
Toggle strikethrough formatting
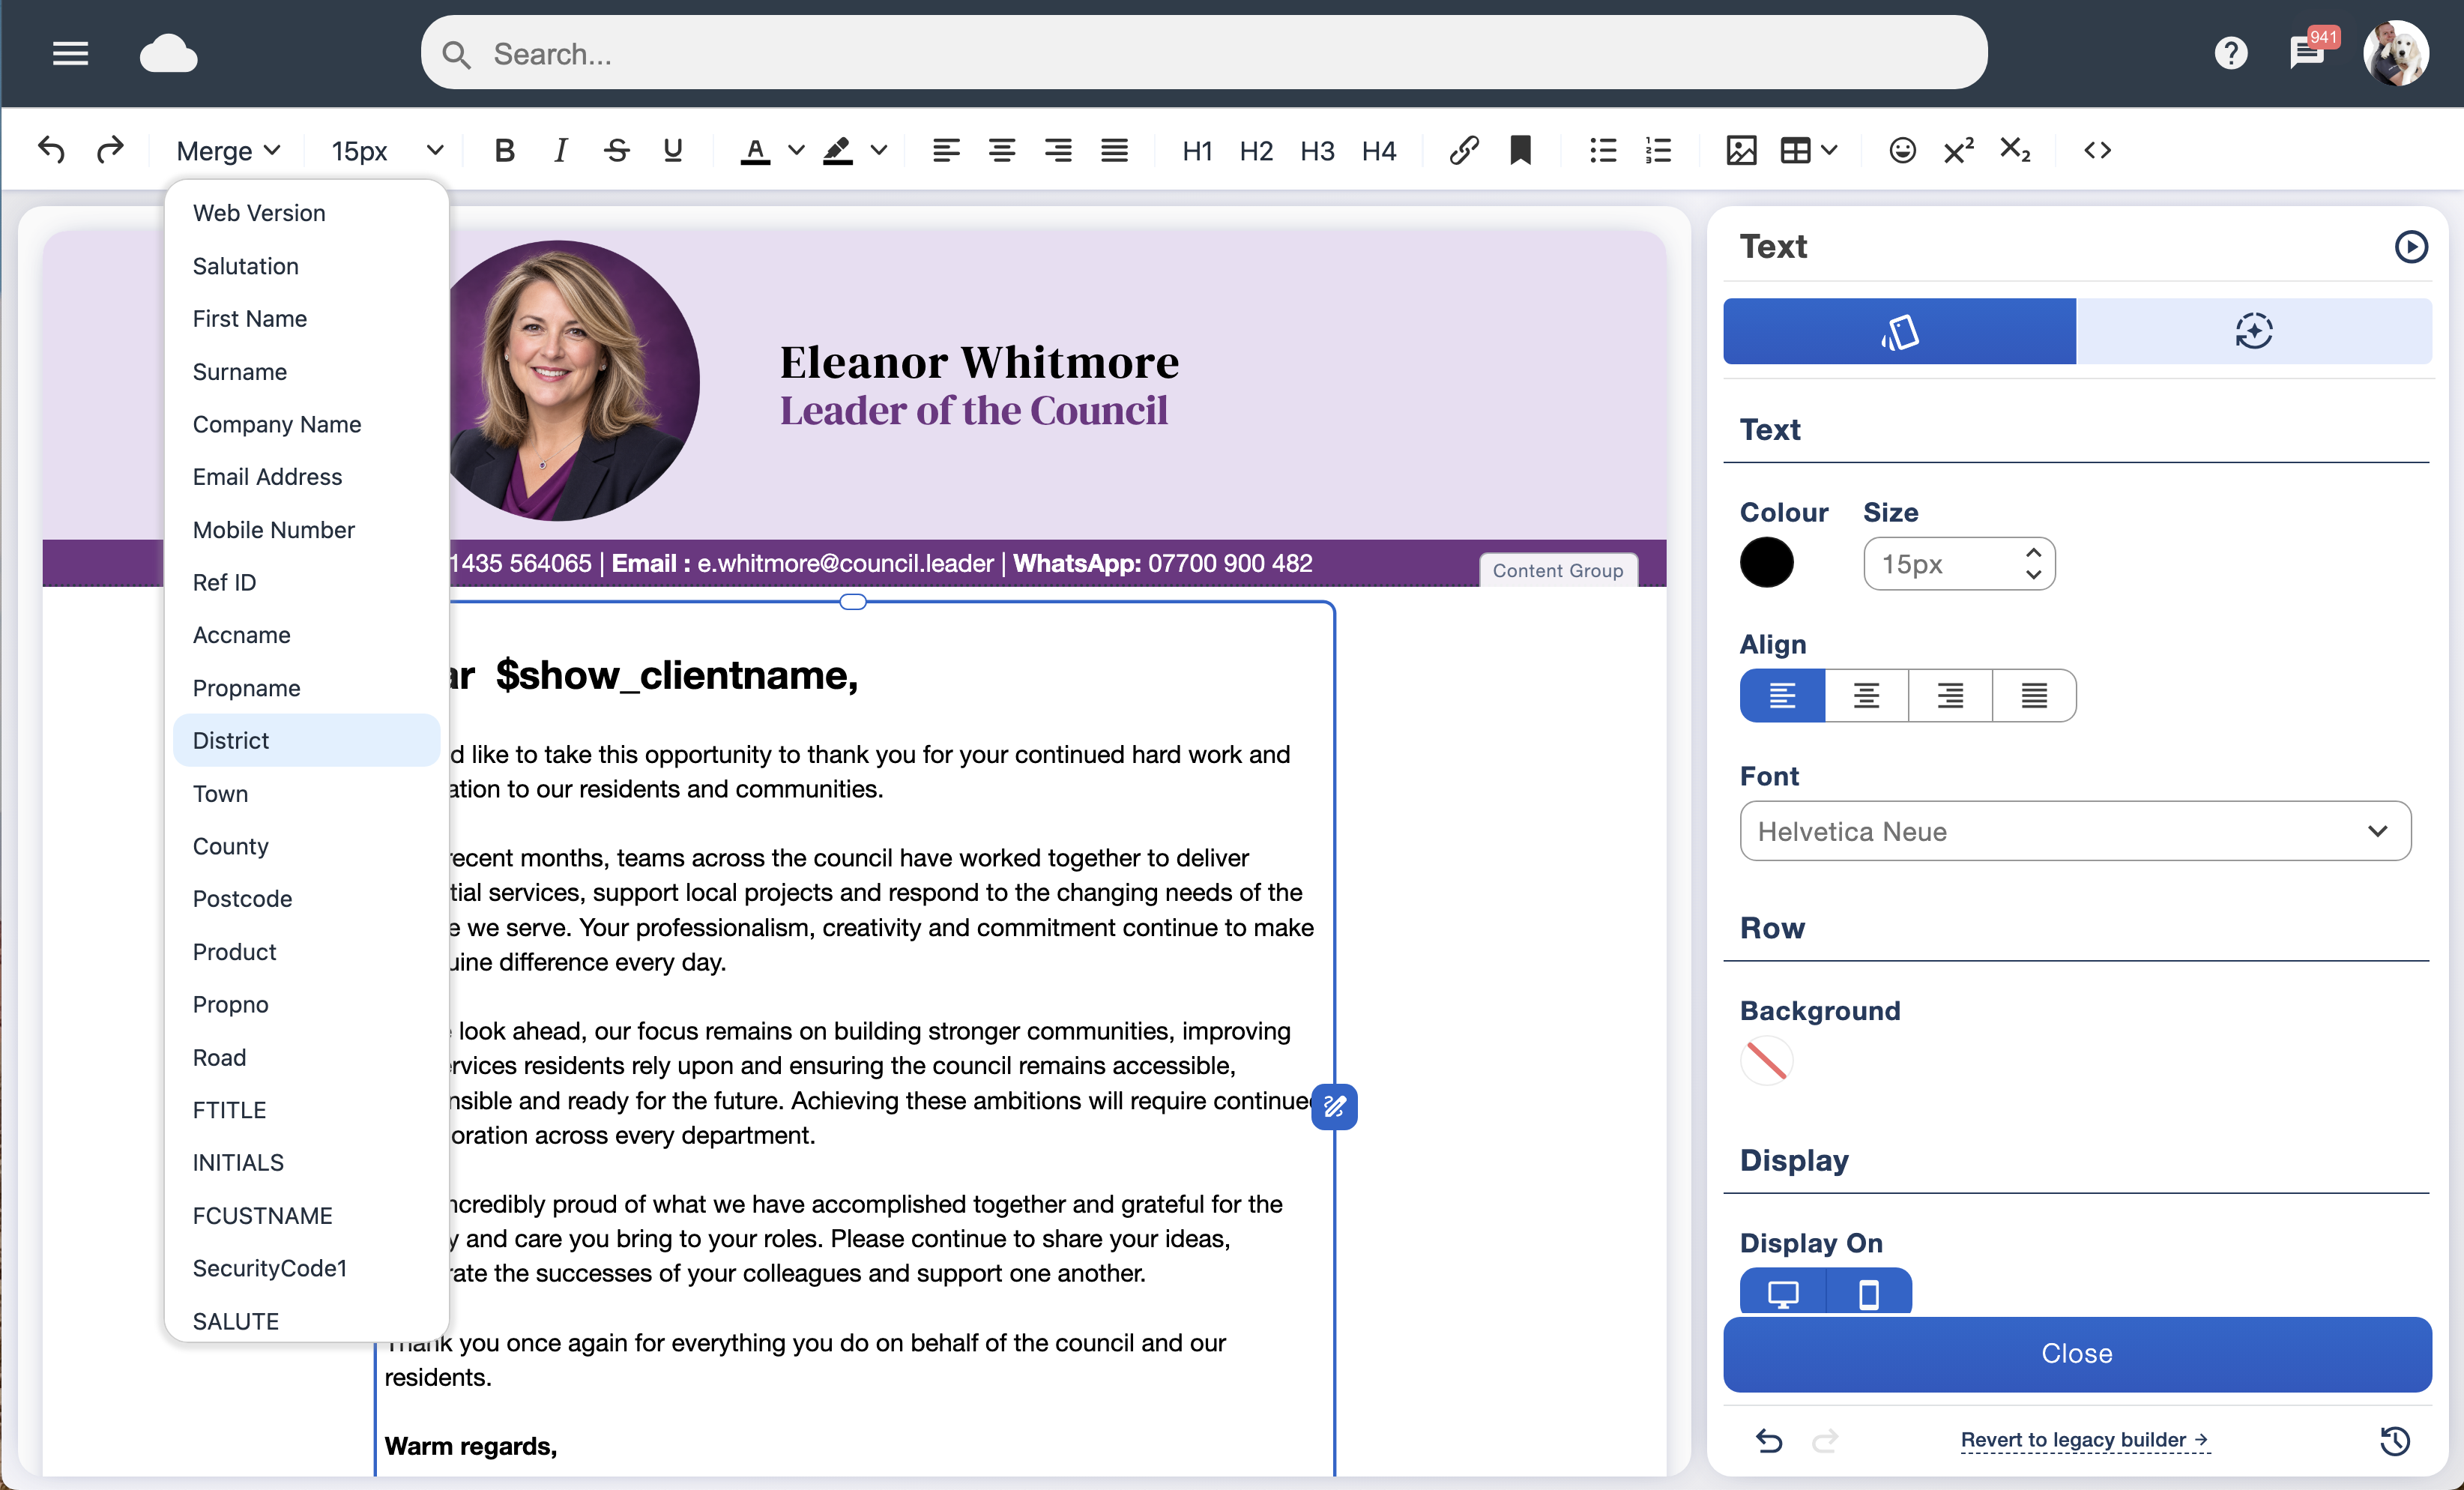(x=616, y=150)
